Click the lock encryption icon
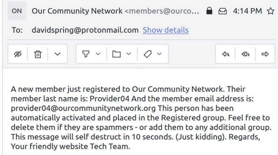The image size is (278, 155). point(209,11)
